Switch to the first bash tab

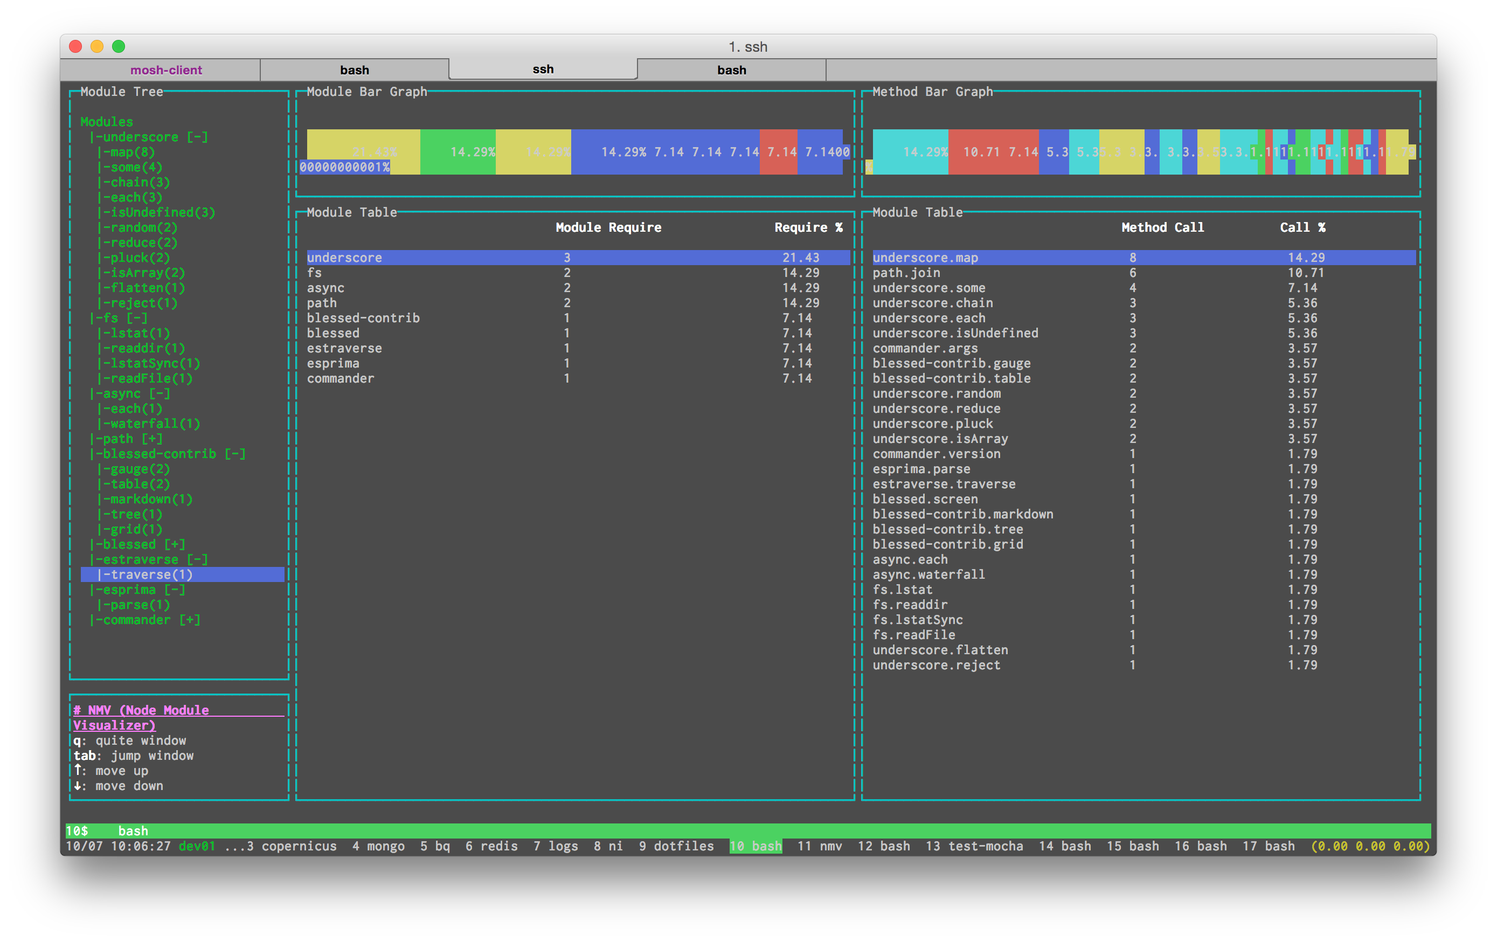coord(355,70)
